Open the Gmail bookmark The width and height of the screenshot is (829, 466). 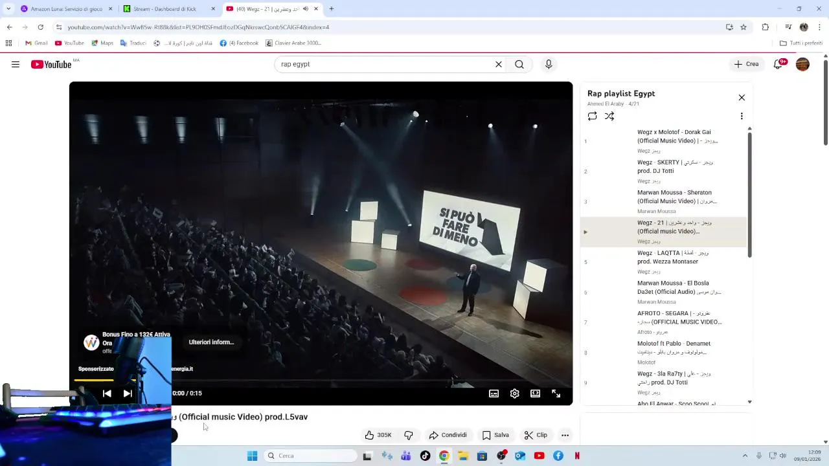36,43
